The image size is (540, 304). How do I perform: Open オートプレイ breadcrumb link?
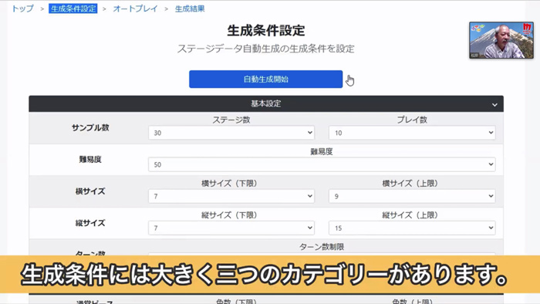coord(135,8)
